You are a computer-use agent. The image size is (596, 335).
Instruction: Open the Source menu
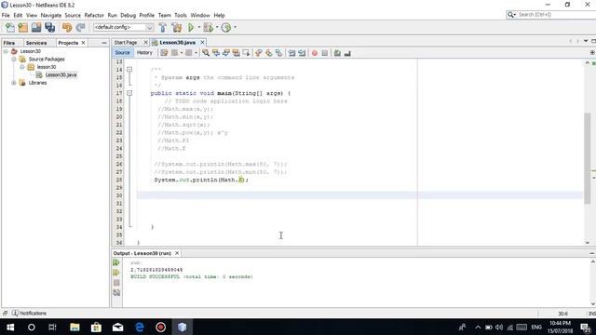pos(73,15)
